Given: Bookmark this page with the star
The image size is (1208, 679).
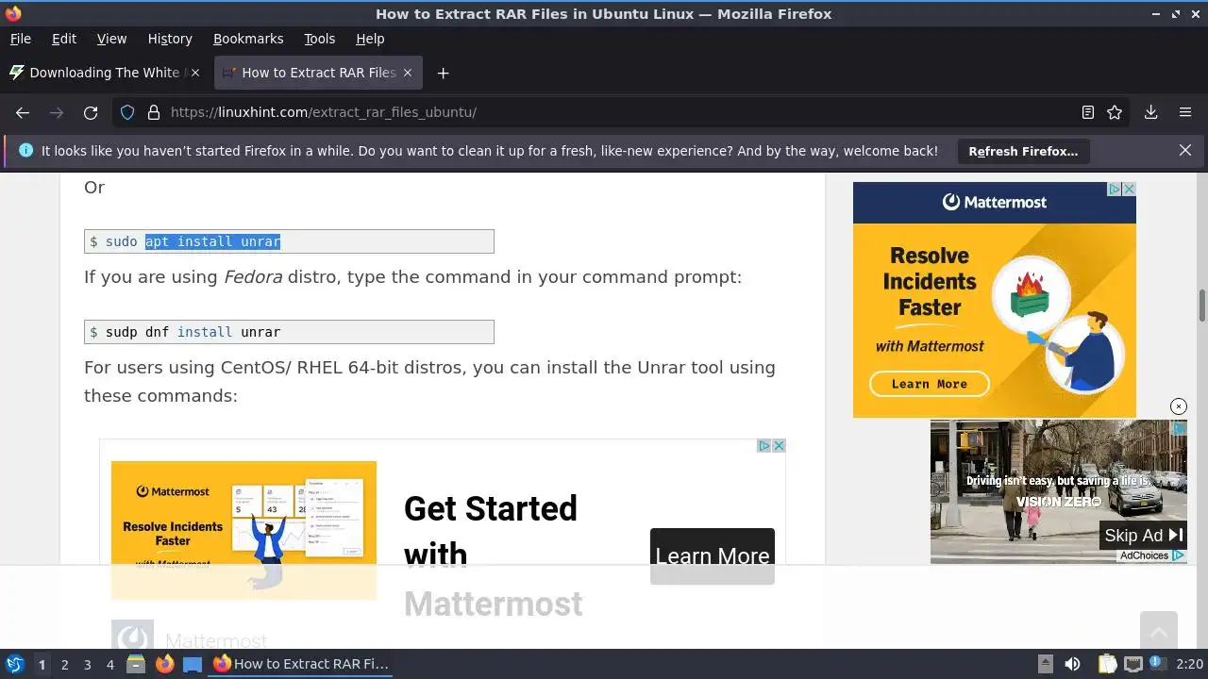Looking at the screenshot, I should (x=1115, y=112).
